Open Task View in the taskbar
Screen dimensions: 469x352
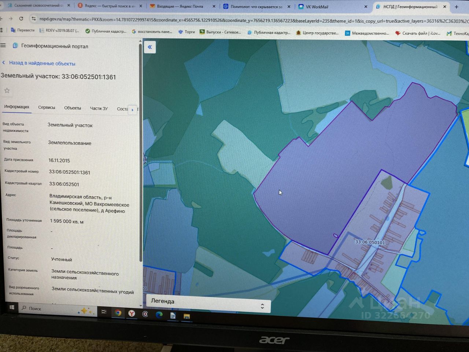(x=104, y=312)
